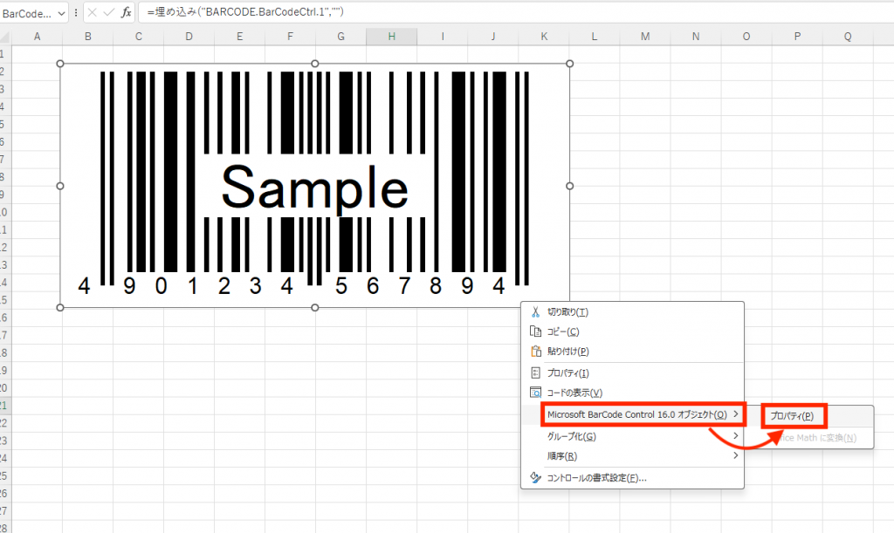Open Microsoft BarCode Control 16.0 オブジェクト submenu
This screenshot has height=533, width=894.
(643, 414)
